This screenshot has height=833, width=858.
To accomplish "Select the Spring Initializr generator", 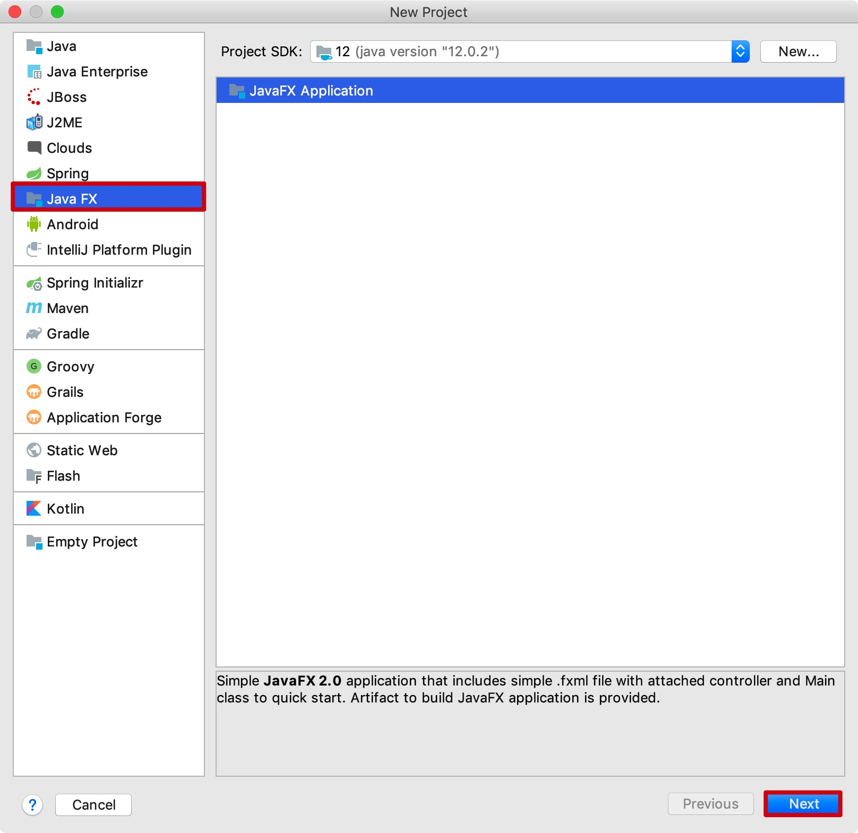I will click(x=95, y=282).
